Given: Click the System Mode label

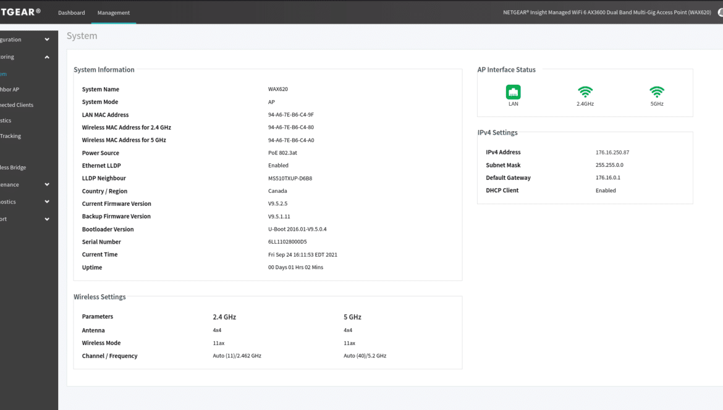Looking at the screenshot, I should point(100,102).
